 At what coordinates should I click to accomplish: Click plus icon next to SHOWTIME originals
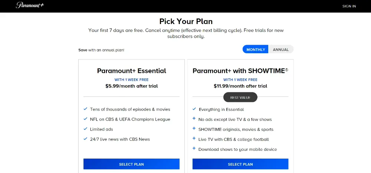(x=194, y=128)
